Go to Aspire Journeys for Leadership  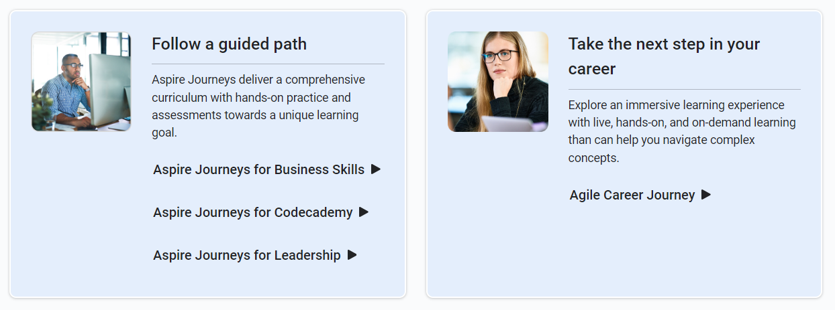(x=246, y=255)
